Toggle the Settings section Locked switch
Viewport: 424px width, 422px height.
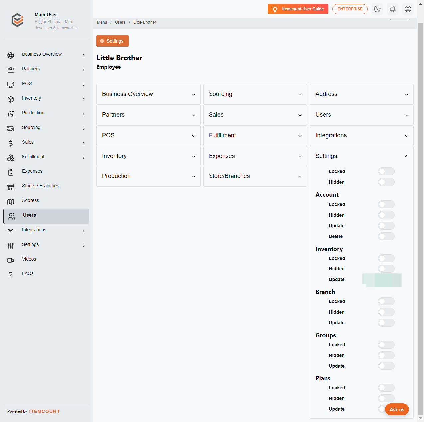(386, 171)
